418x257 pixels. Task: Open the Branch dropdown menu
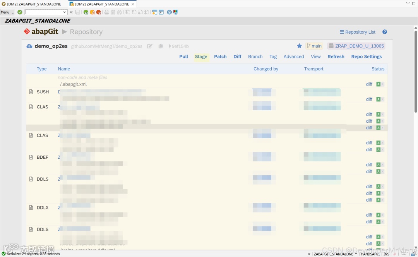[255, 57]
